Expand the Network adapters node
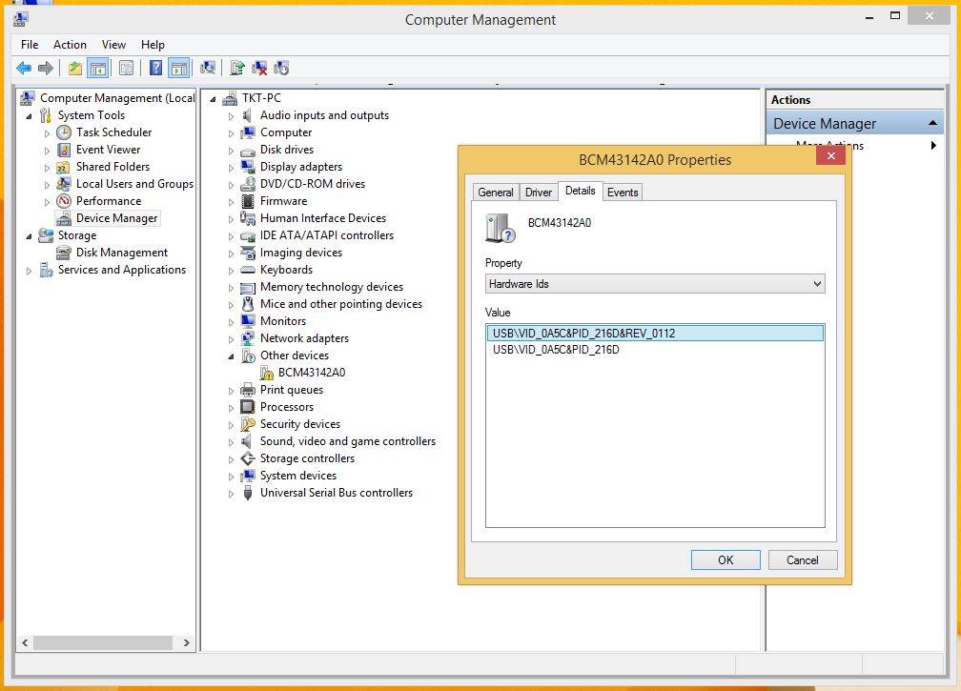961x691 pixels. (x=231, y=339)
